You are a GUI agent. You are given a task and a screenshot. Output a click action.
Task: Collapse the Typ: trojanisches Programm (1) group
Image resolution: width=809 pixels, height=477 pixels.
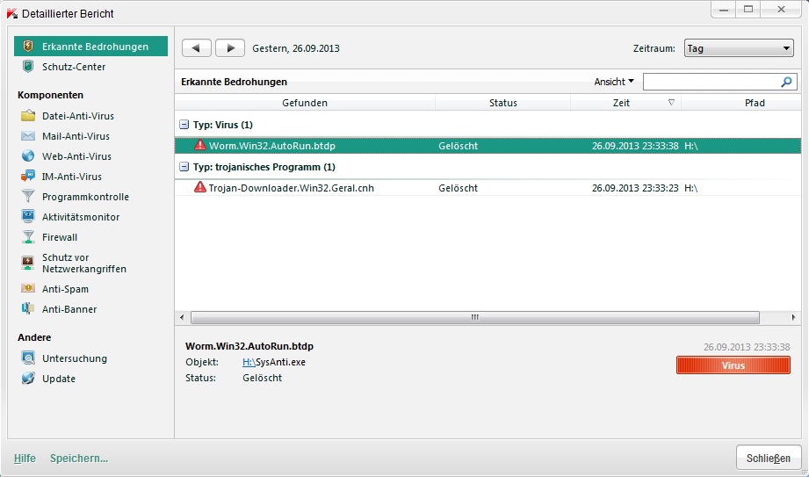pos(184,167)
